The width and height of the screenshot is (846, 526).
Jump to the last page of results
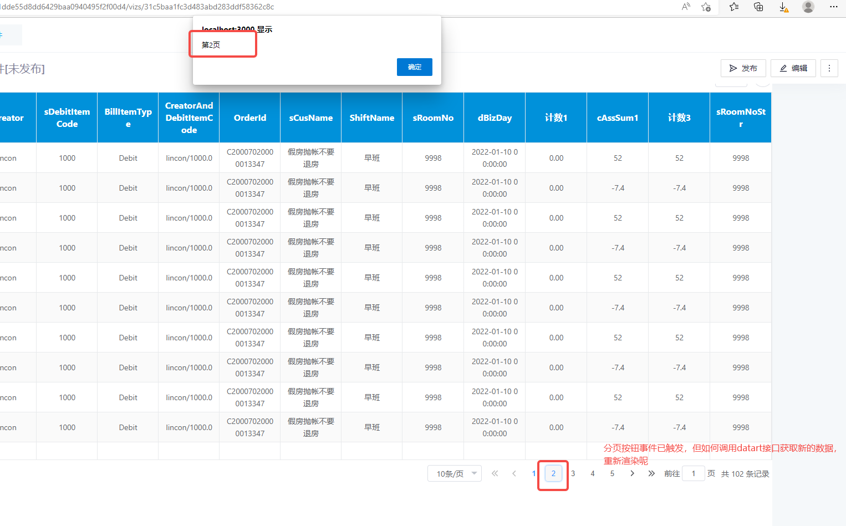click(651, 473)
